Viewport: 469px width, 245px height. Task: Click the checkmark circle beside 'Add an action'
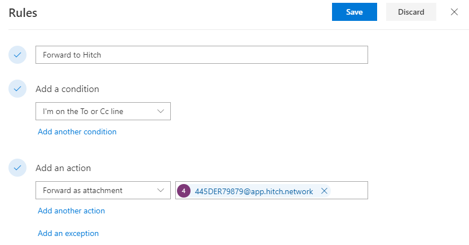tap(18, 168)
